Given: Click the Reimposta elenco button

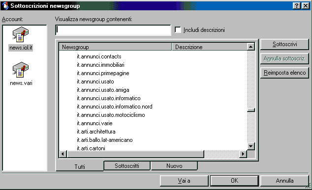Looking at the screenshot, I should (x=284, y=73).
